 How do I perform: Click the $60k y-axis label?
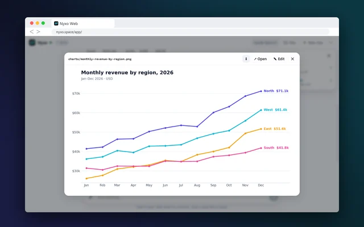[76, 113]
